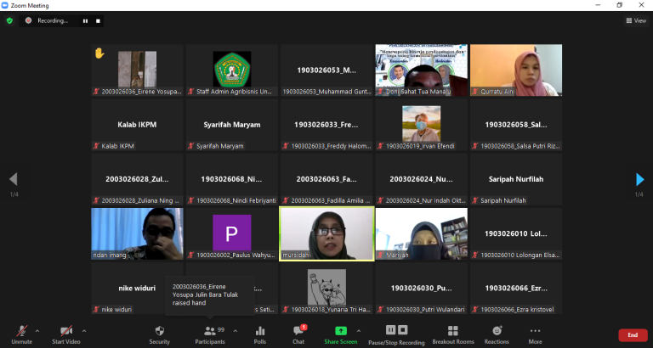
Task: Select the Saripah Nurfilah tile
Action: [516, 179]
